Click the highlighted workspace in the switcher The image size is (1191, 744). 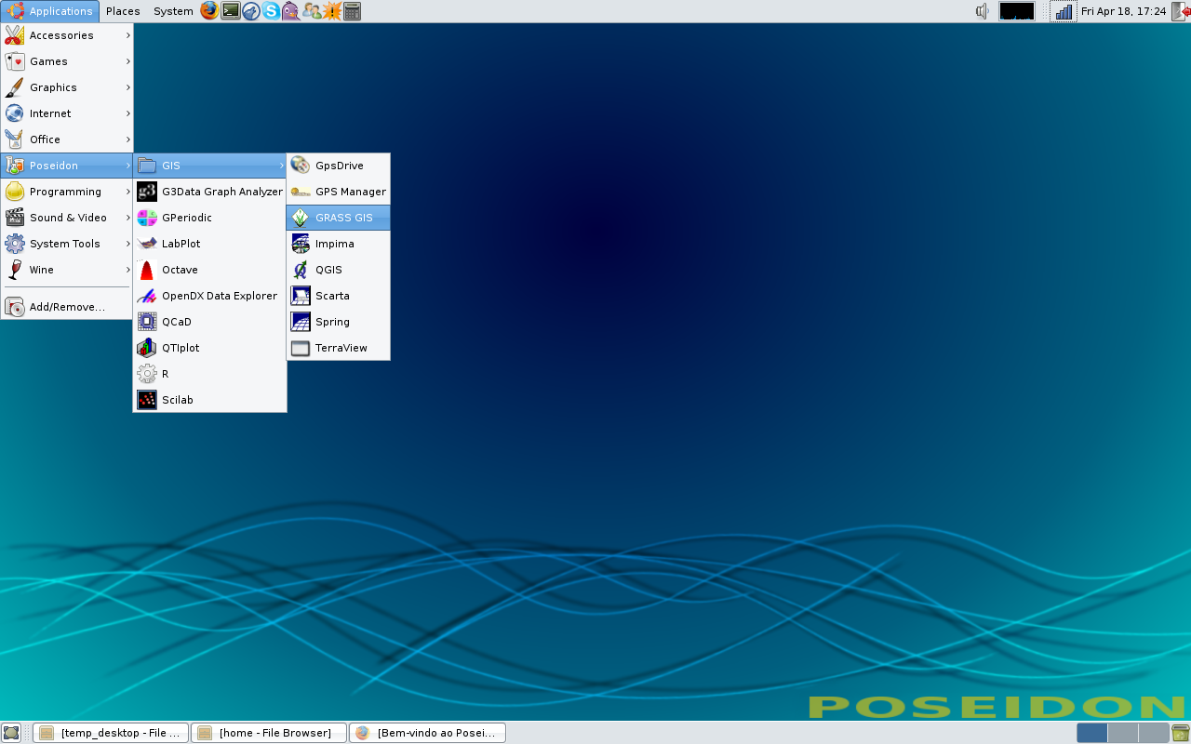(x=1092, y=733)
